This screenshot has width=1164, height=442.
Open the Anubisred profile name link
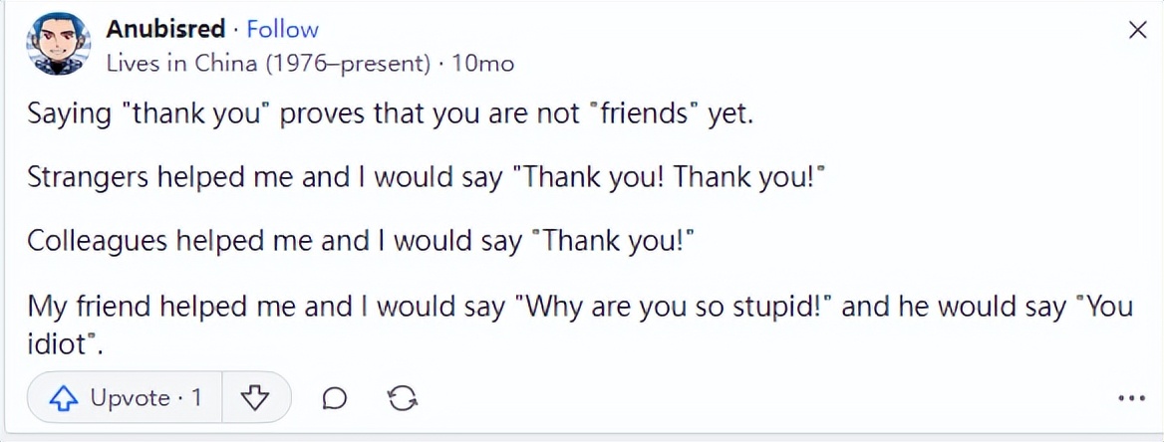tap(166, 29)
